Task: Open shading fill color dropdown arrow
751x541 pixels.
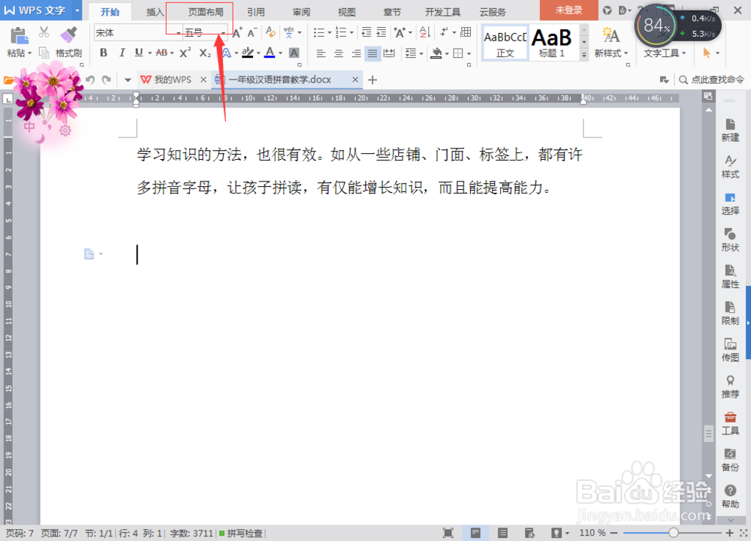Action: pos(447,53)
